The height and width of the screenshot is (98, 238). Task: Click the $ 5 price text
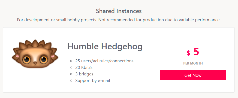(193, 52)
